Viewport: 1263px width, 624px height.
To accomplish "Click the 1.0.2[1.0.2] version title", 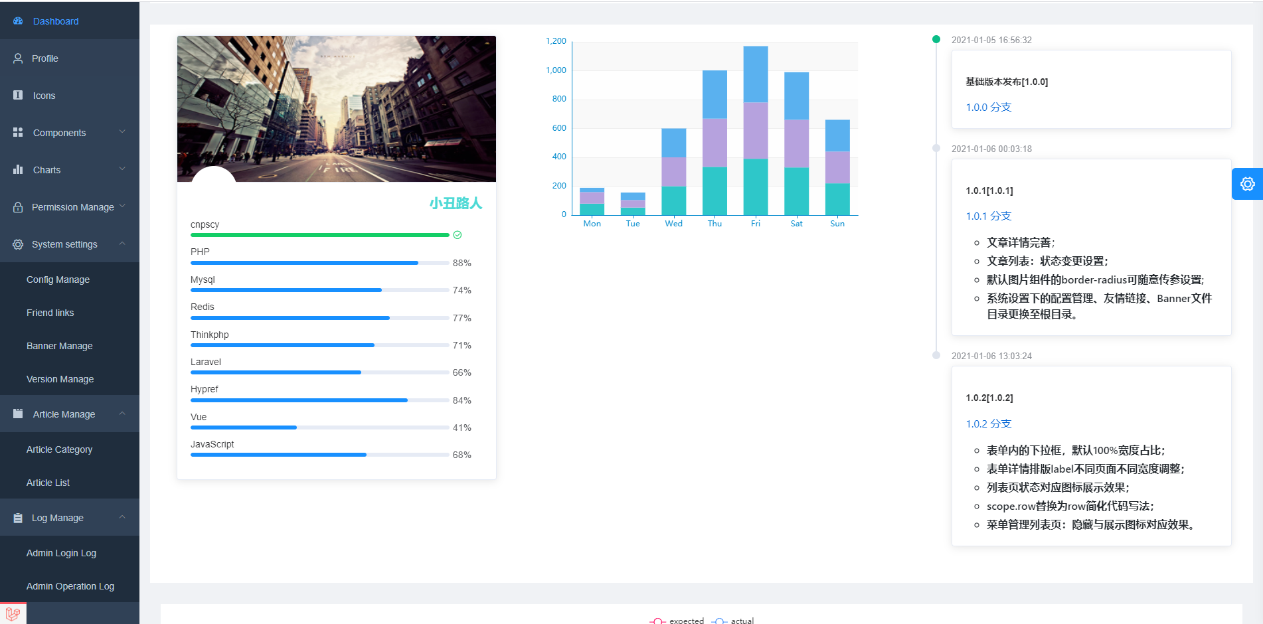I will pos(989,398).
